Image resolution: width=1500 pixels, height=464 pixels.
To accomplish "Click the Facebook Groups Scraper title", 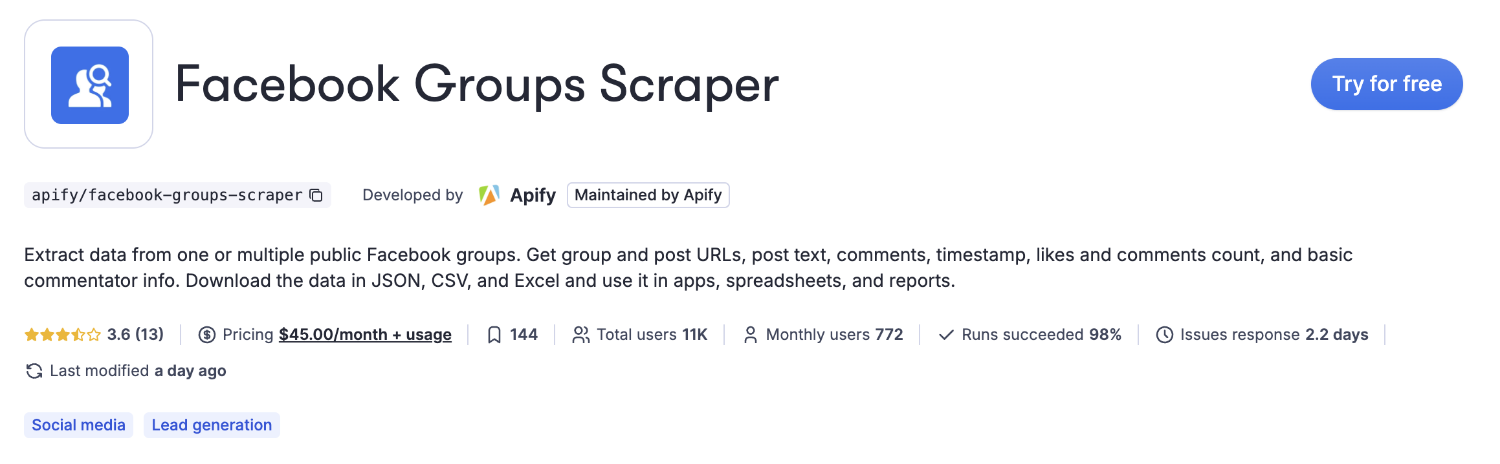I will 477,84.
